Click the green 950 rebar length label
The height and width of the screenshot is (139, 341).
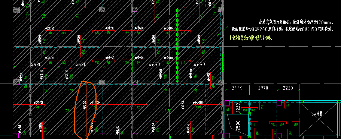click(x=253, y=124)
